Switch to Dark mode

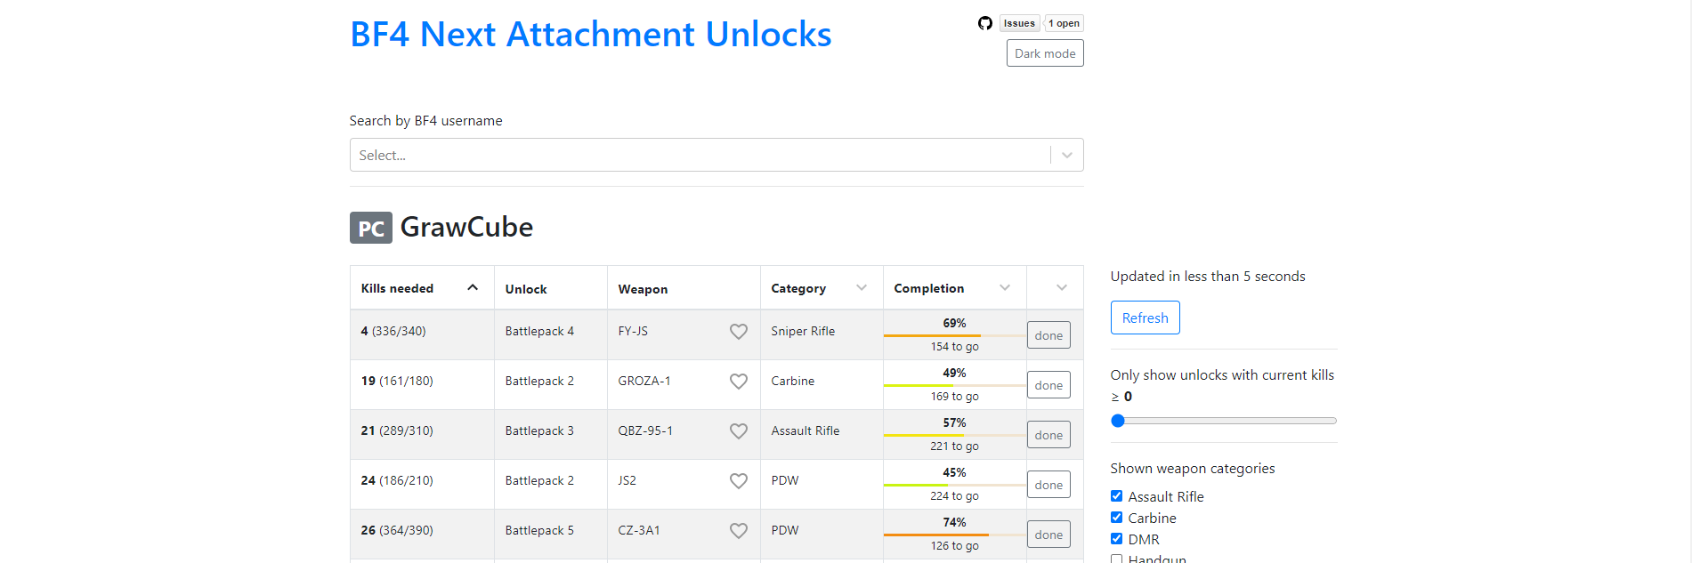click(x=1045, y=53)
